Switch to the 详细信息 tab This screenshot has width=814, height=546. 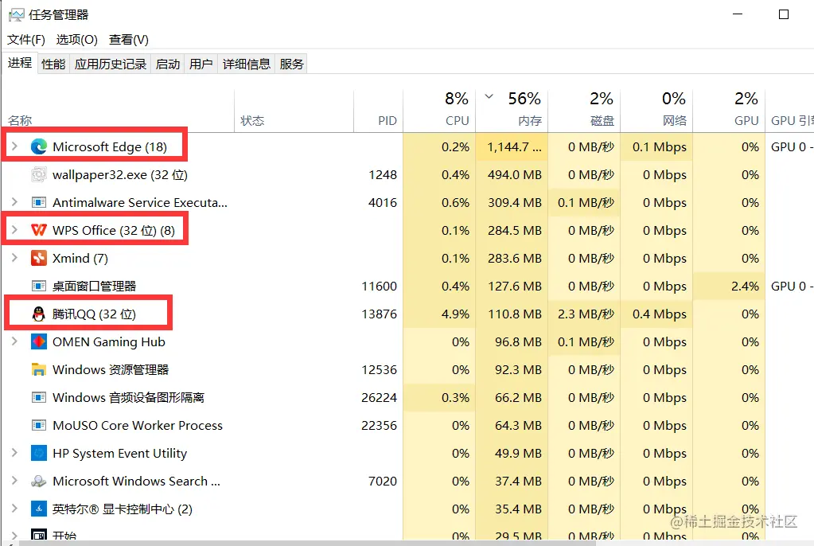tap(247, 64)
